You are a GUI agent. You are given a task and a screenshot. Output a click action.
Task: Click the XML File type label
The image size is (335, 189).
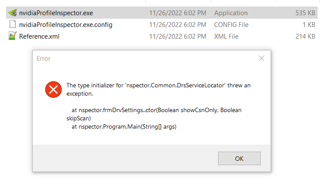226,36
